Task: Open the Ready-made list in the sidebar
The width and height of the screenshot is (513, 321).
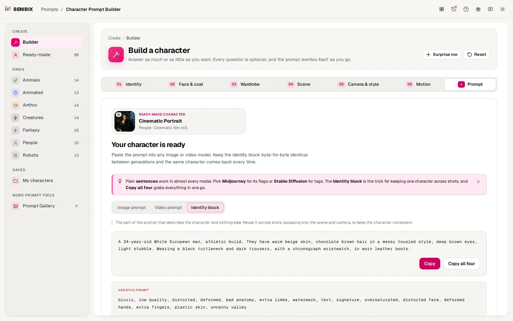Action: tap(47, 55)
